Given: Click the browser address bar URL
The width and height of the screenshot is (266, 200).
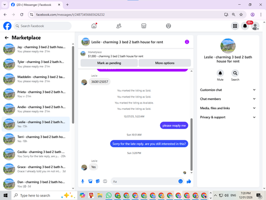Looking at the screenshot, I should (x=70, y=14).
